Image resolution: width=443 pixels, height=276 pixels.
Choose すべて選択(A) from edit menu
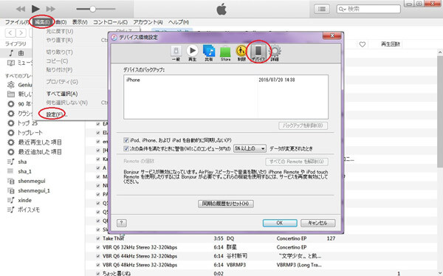(x=62, y=94)
